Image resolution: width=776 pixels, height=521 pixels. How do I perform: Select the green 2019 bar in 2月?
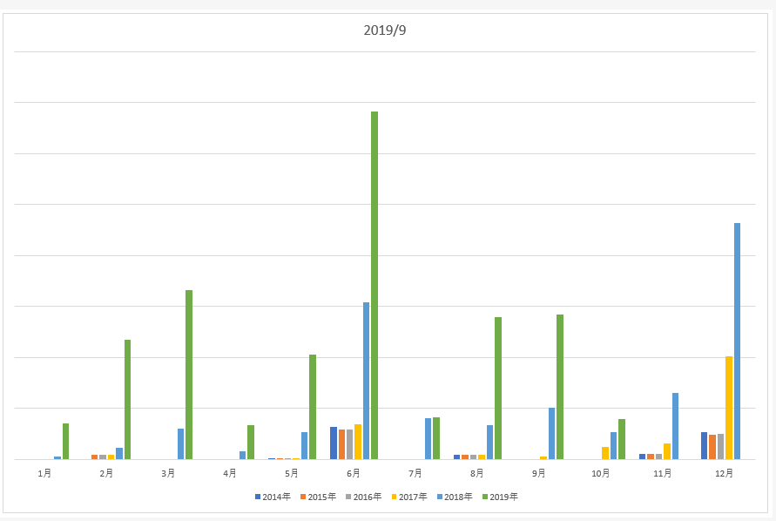pos(127,399)
